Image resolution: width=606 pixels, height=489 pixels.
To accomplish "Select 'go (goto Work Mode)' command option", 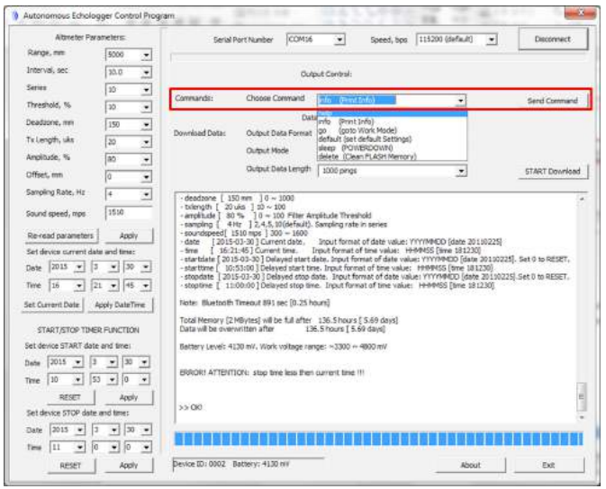I will coord(358,129).
